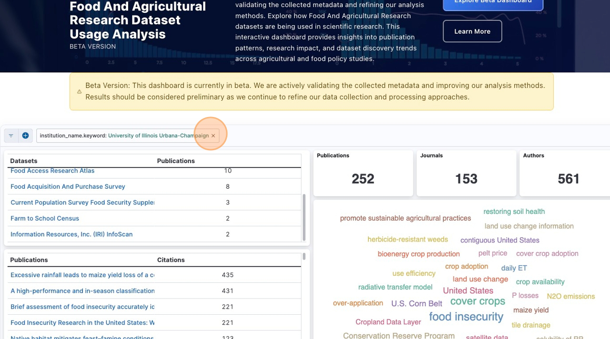
Task: Select 'crop availability' tag
Action: 540,282
